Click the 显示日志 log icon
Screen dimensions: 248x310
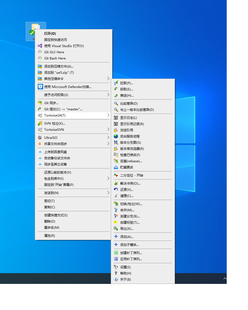pos(116,118)
